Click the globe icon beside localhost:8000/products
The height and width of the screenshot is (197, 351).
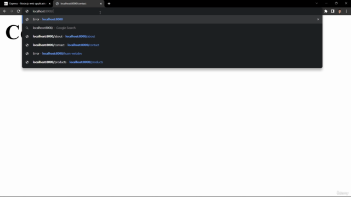(27, 62)
